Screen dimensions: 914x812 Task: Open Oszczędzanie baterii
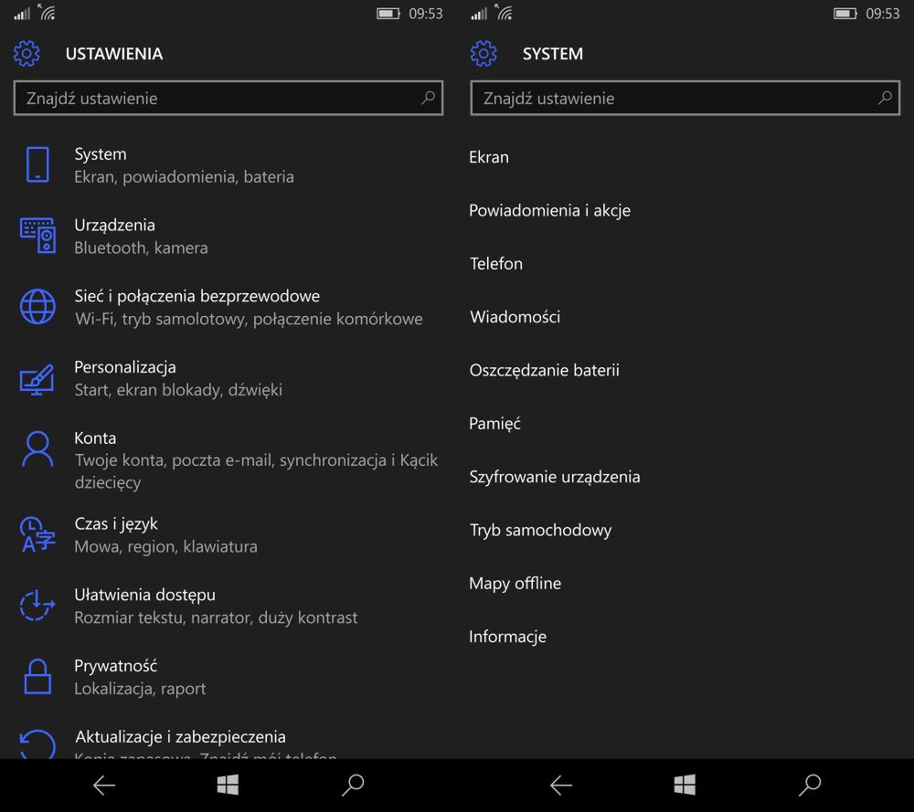tap(545, 371)
